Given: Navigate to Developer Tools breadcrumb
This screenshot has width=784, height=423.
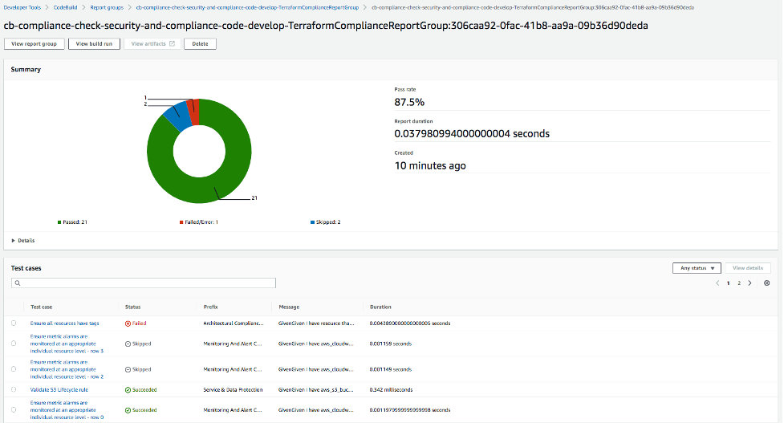Looking at the screenshot, I should coord(22,7).
